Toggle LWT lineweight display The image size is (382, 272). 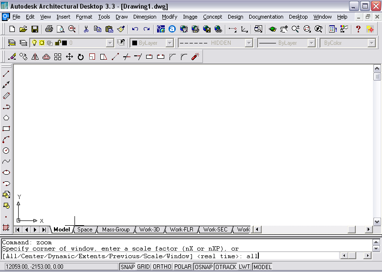coord(244,267)
